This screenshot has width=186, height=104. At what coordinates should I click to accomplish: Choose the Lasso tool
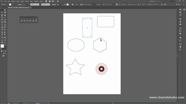pyautogui.click(x=5, y=12)
